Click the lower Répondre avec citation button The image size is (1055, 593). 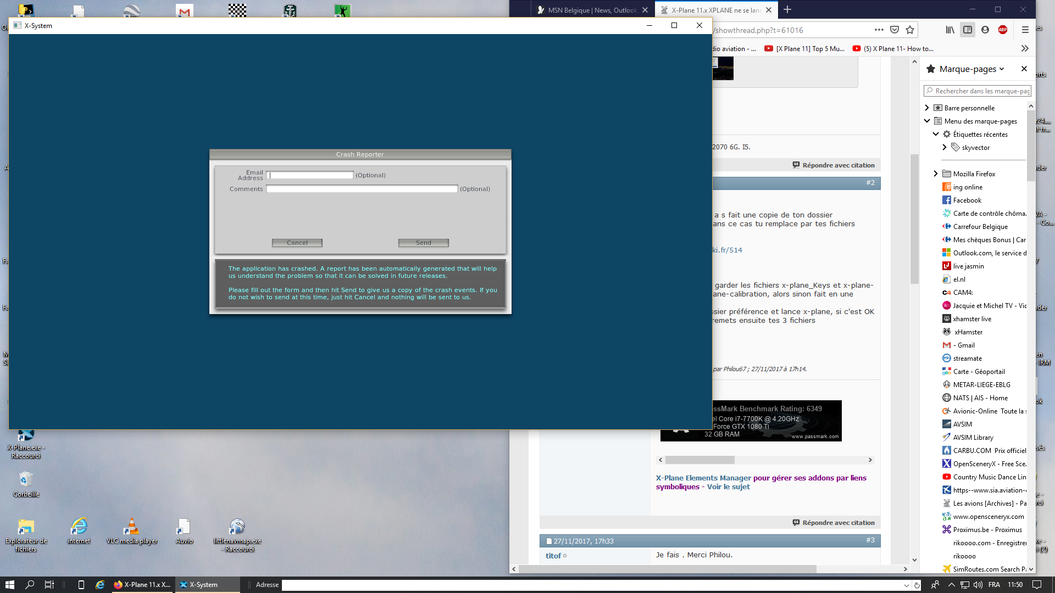tap(834, 522)
